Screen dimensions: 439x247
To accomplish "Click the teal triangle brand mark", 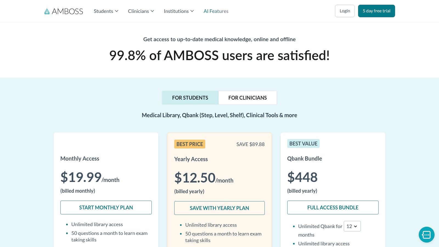I will pos(47,11).
